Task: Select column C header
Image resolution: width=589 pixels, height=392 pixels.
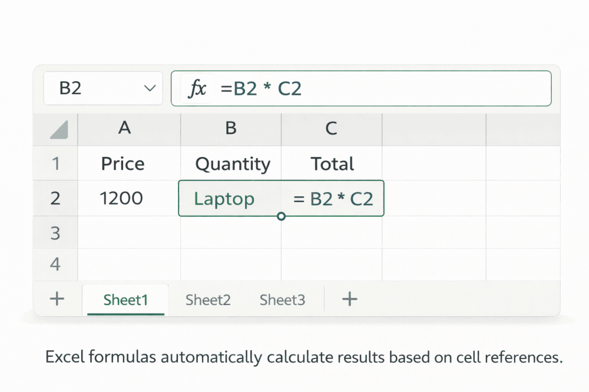Action: click(332, 129)
